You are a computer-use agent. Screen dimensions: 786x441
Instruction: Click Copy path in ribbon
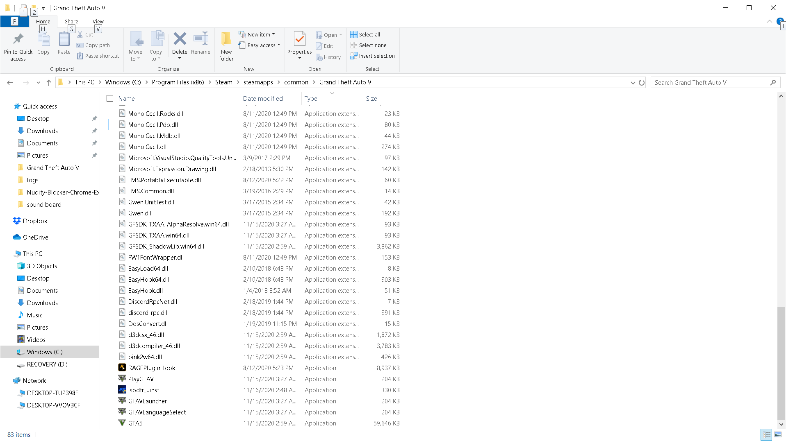(x=93, y=45)
